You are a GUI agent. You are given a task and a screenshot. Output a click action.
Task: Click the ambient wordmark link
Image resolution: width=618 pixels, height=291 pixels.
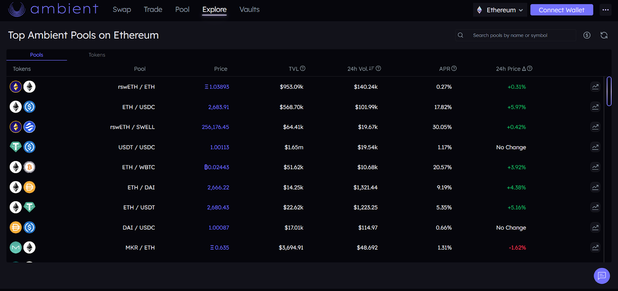click(65, 9)
